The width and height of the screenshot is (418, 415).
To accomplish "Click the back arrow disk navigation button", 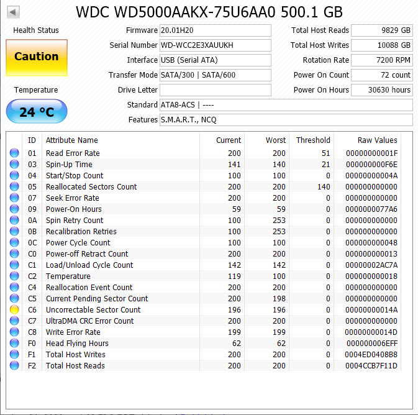I will click(13, 12).
